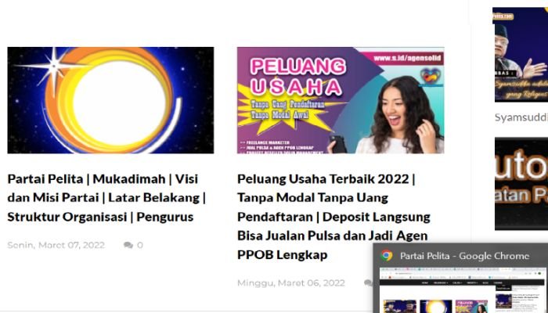Open the Tutorial sidebar thumbnail with glowing text

521,184
